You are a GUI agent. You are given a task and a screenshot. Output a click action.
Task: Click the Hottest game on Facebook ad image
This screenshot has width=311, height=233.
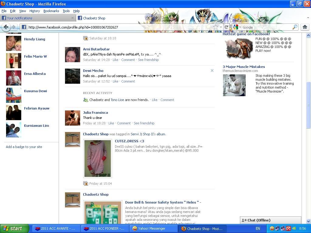pyautogui.click(x=239, y=48)
